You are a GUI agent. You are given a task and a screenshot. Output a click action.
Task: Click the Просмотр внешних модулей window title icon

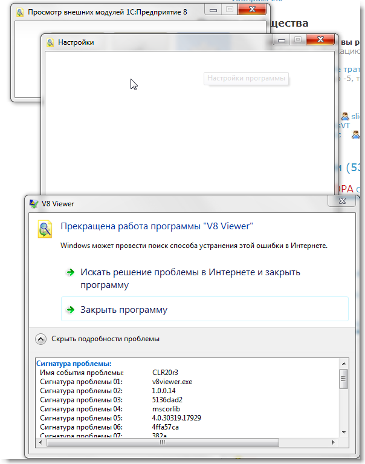point(20,13)
